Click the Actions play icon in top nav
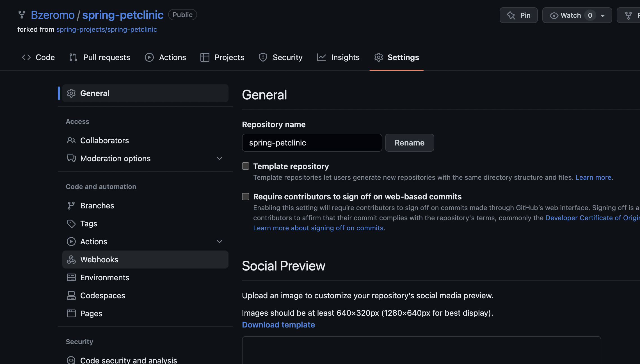This screenshot has height=364, width=640. click(149, 57)
